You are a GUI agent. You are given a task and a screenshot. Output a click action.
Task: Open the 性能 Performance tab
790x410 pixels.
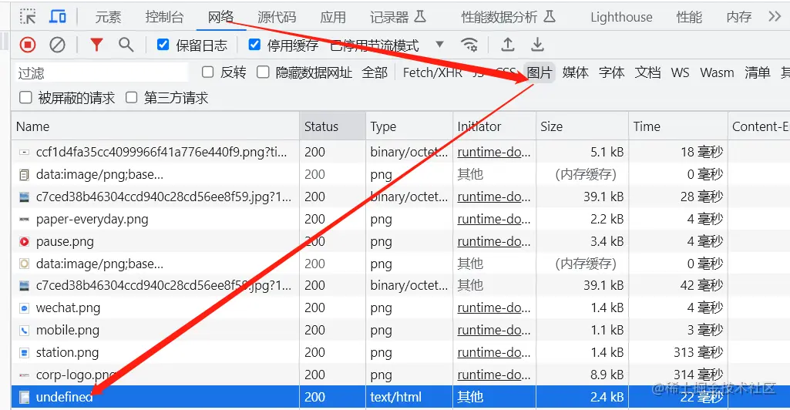[x=689, y=17]
